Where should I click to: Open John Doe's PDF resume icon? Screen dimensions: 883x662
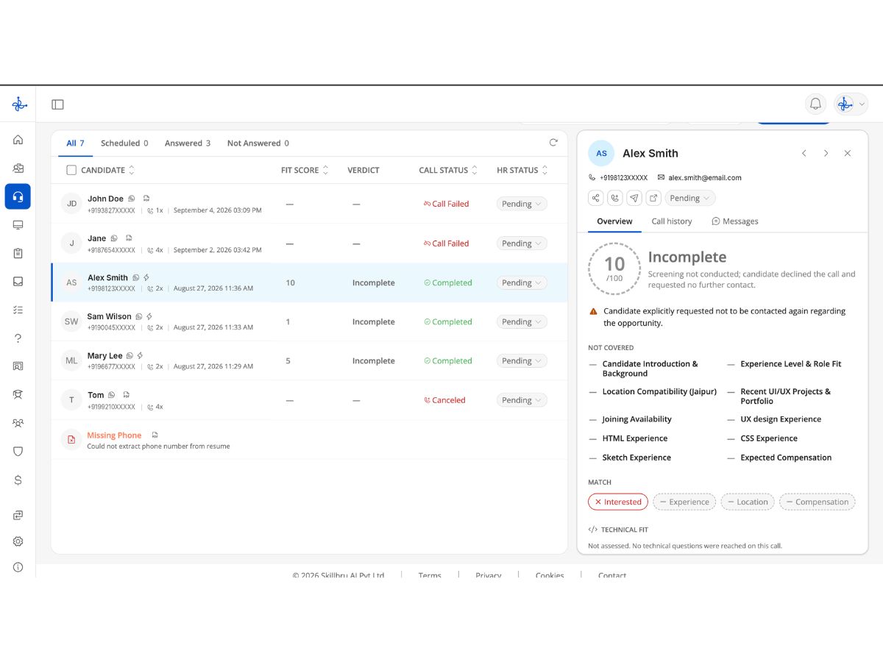(146, 199)
